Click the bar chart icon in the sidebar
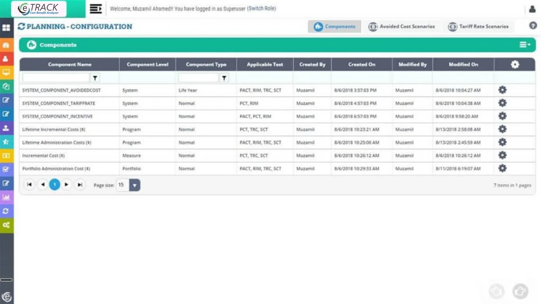 pos(6,196)
